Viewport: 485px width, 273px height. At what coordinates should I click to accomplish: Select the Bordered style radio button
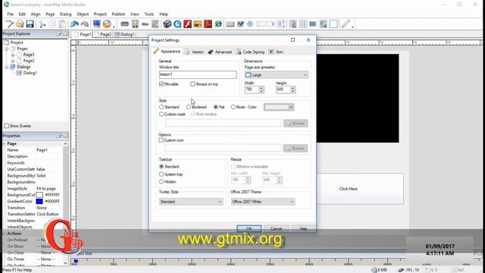point(189,107)
